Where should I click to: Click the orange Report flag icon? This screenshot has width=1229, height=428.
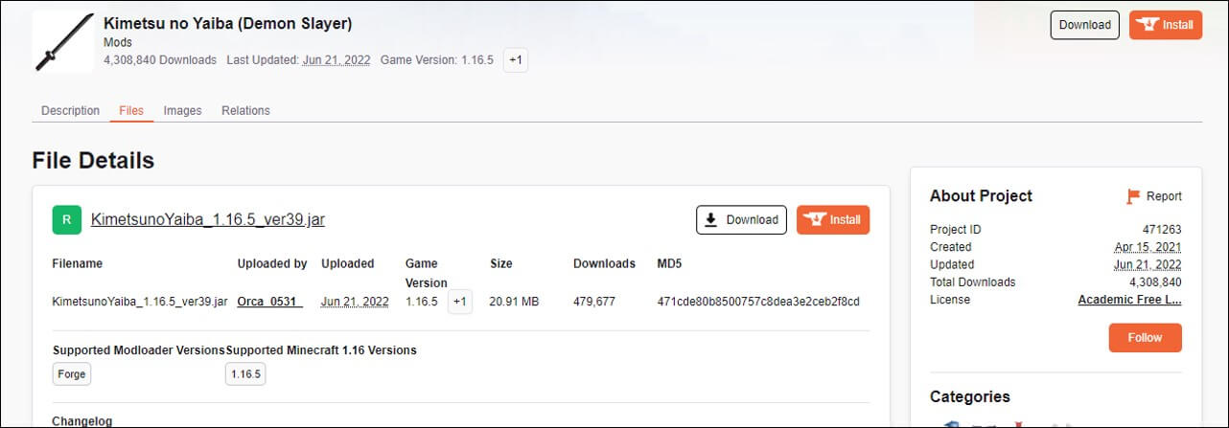[x=1133, y=196]
